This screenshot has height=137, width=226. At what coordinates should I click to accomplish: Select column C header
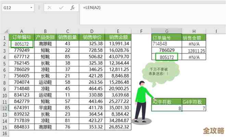point(67,31)
